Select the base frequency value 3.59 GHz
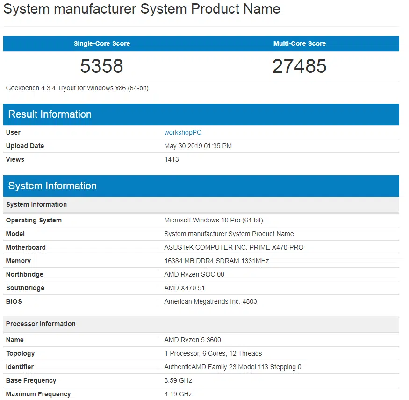 (178, 381)
